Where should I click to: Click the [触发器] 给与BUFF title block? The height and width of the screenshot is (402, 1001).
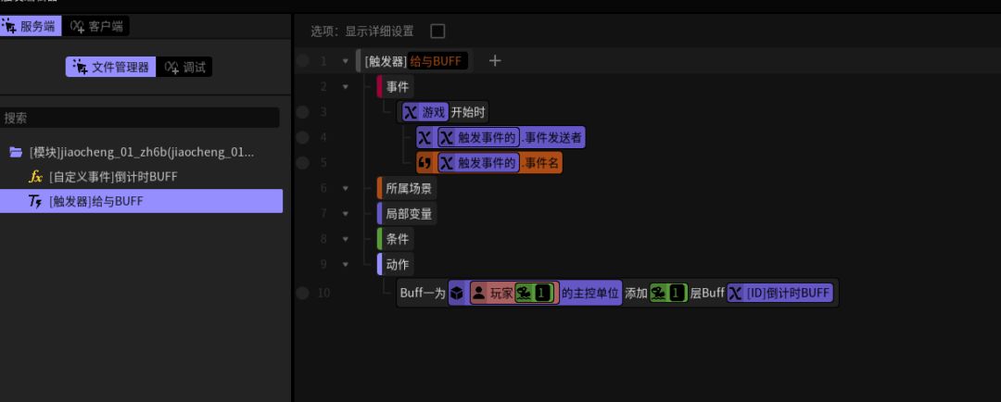coord(414,61)
